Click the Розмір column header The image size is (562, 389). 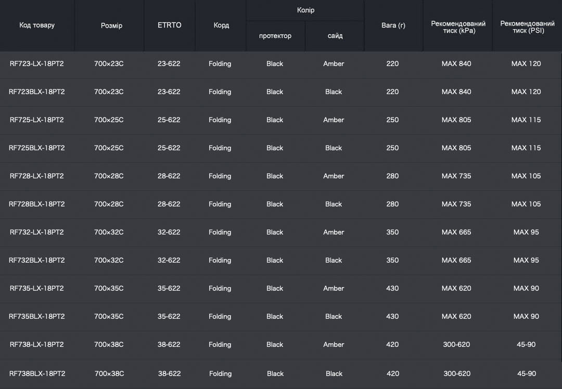point(111,25)
